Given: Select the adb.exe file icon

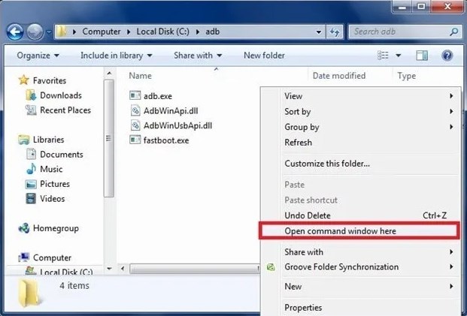Looking at the screenshot, I should 135,95.
